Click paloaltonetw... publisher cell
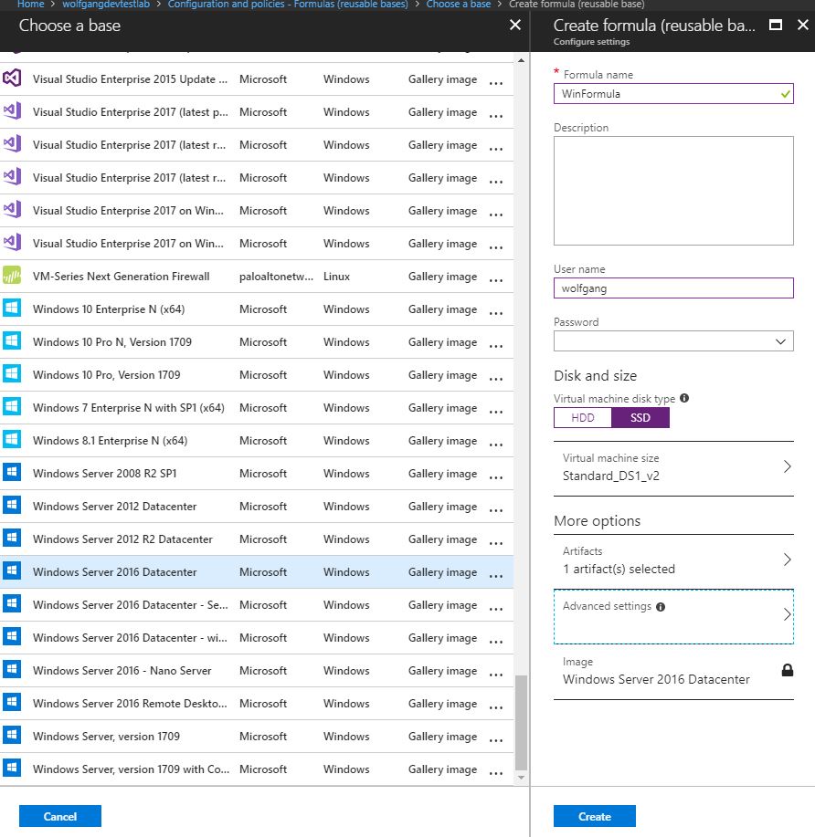The height and width of the screenshot is (837, 815). click(x=276, y=276)
